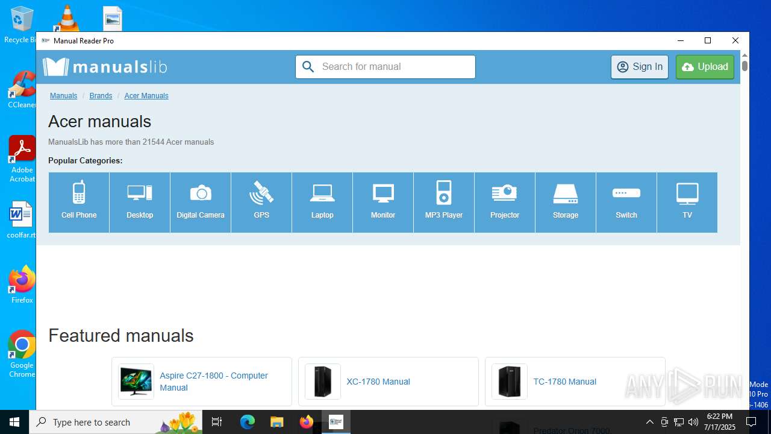Open the GPS category
771x434 pixels.
click(x=261, y=203)
